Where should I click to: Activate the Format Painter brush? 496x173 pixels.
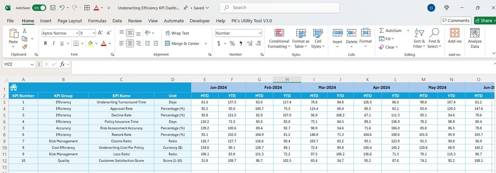tap(24, 47)
